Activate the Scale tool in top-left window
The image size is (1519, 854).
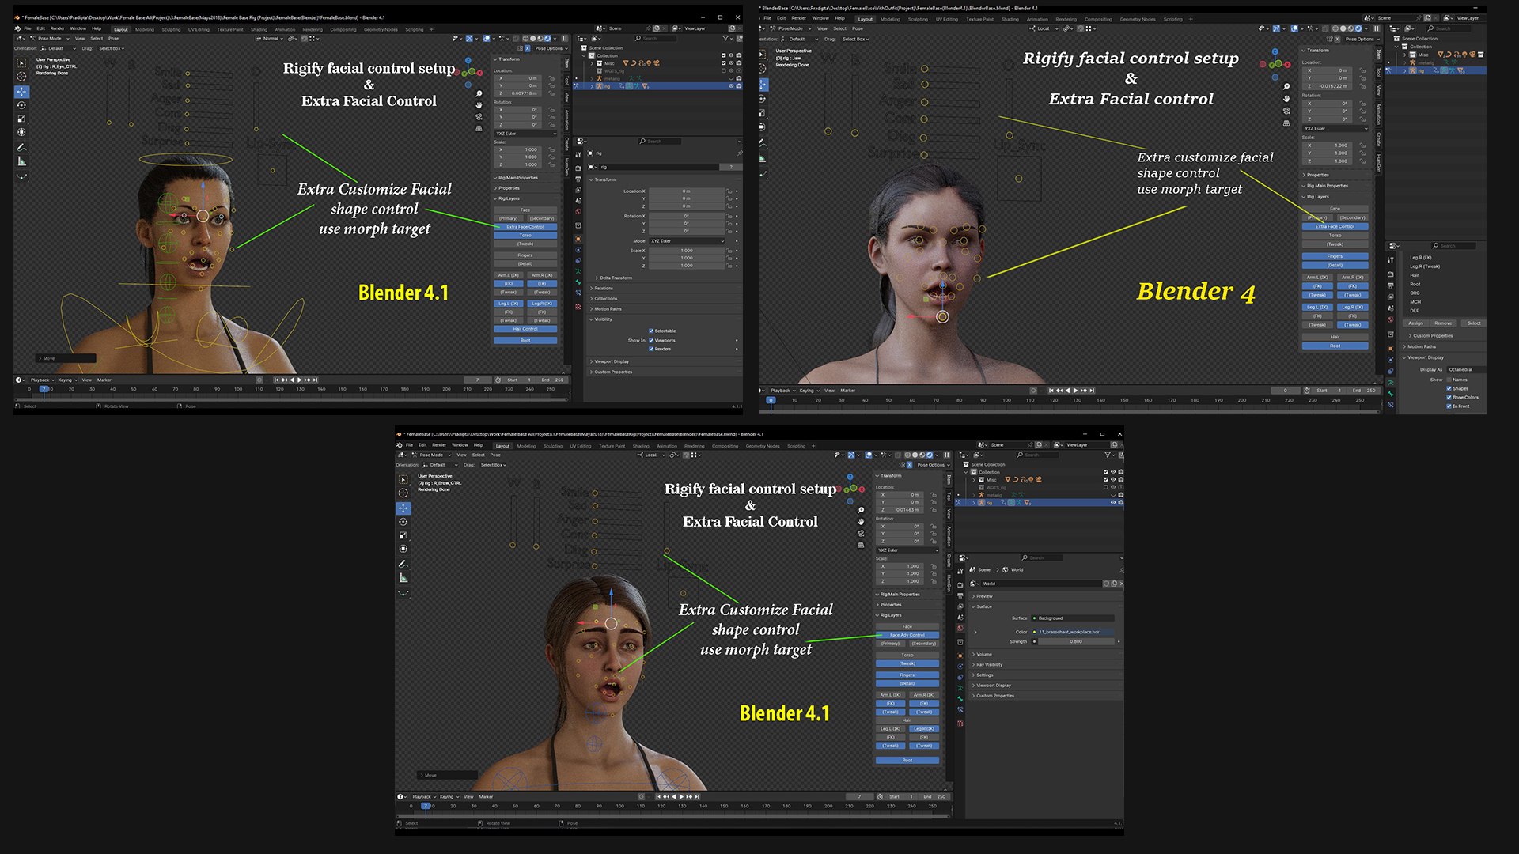point(21,119)
